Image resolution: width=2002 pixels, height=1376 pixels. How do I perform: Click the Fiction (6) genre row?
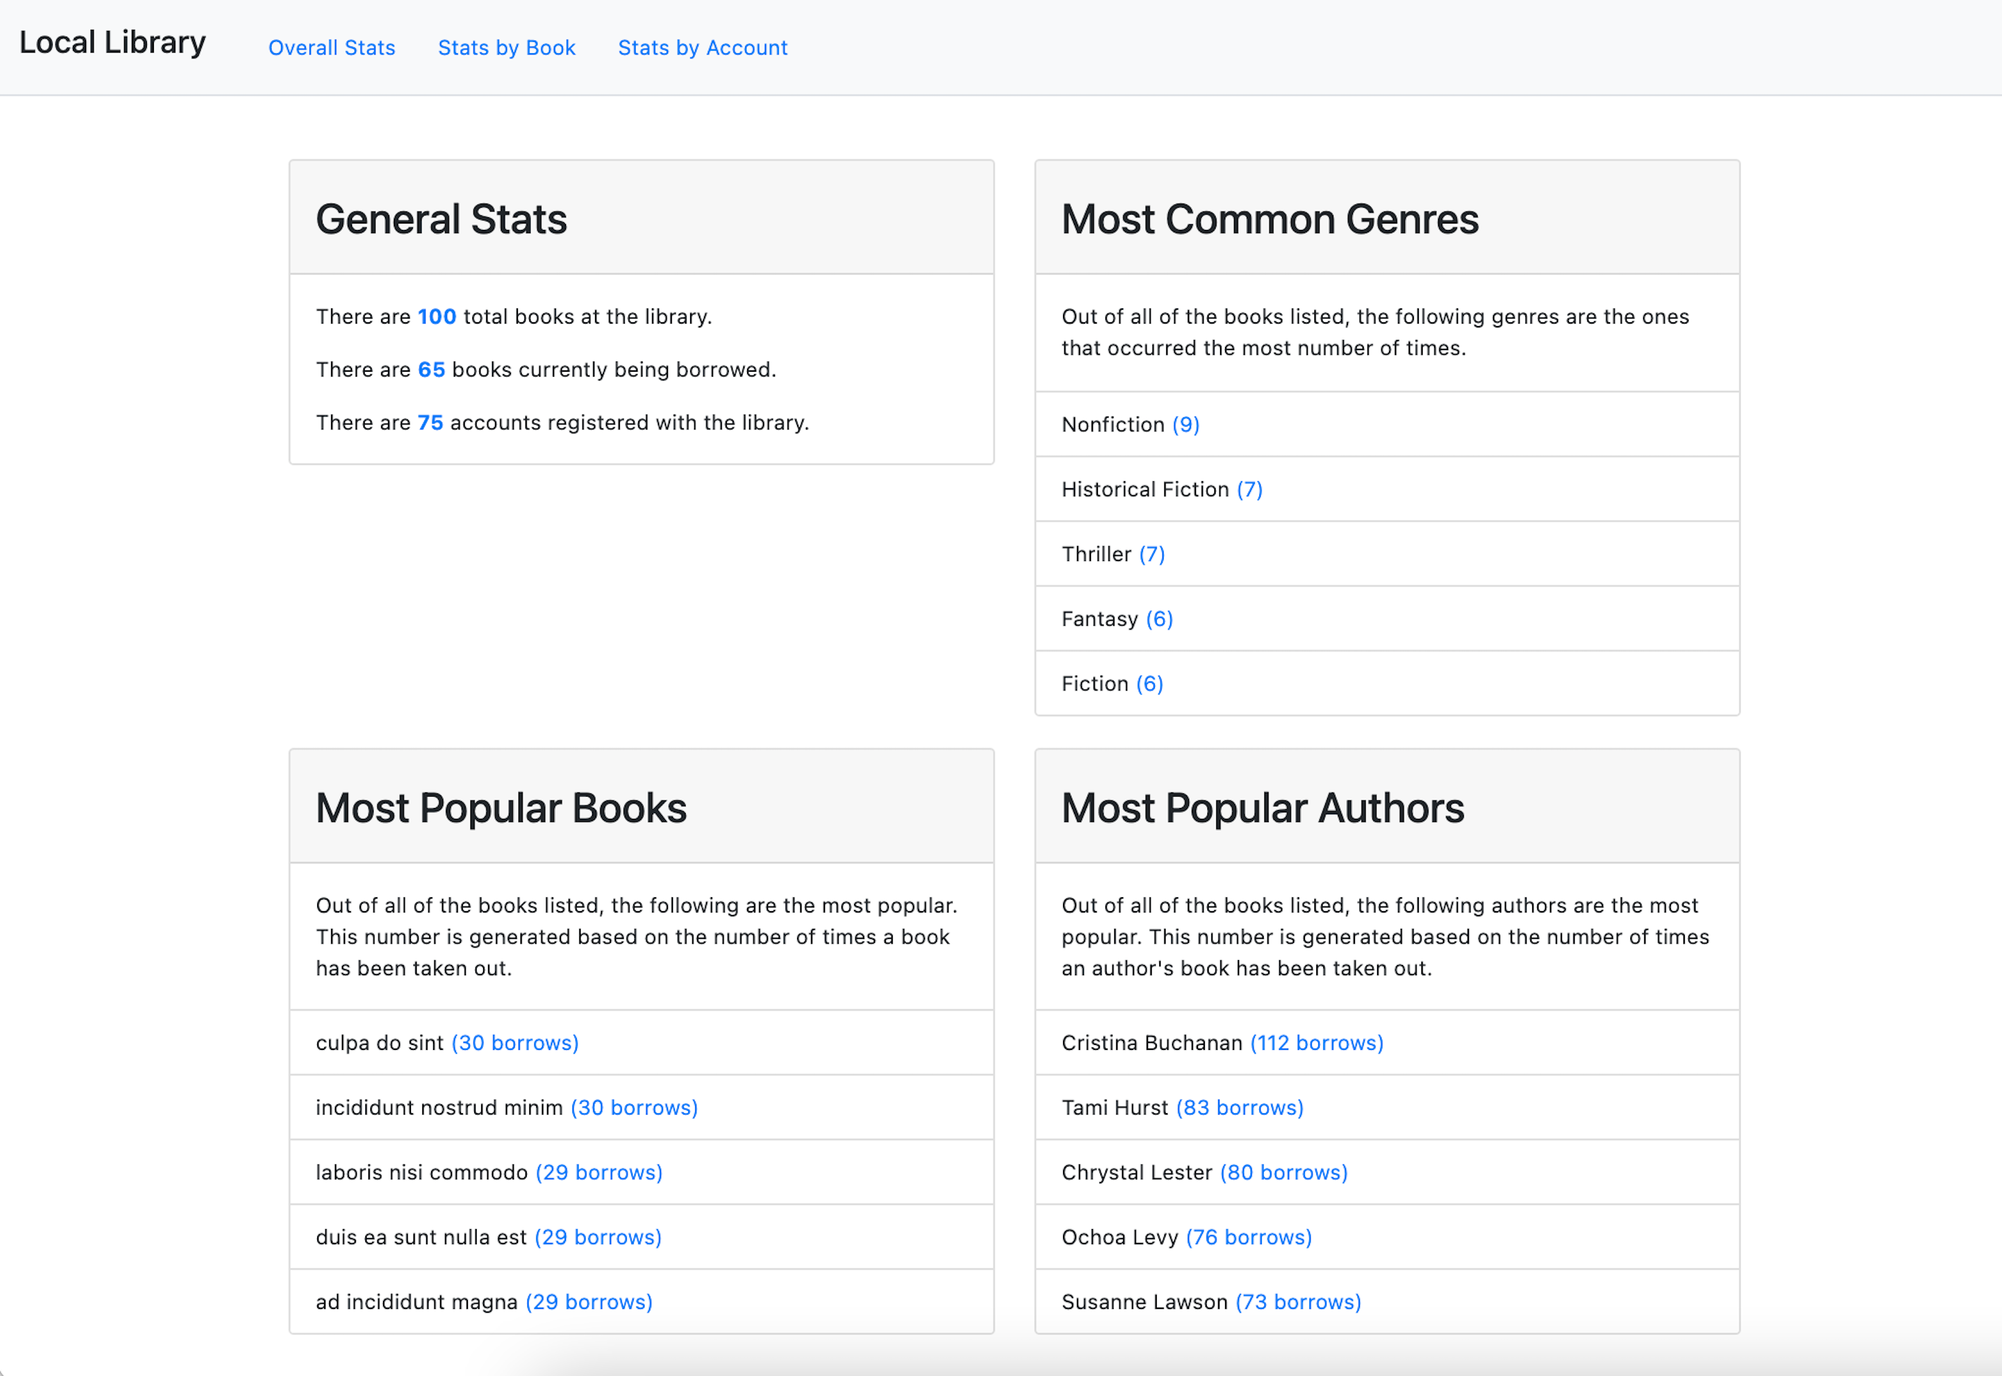[x=1386, y=683]
